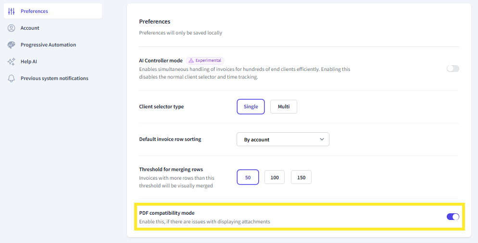This screenshot has height=243, width=478.
Task: Select the Multi client selector option
Action: [x=284, y=107]
